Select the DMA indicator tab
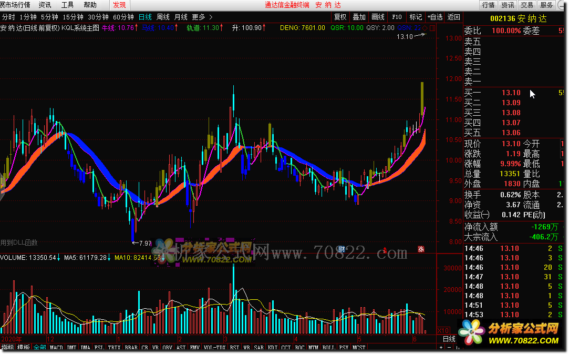569x354 pixels. [85, 348]
